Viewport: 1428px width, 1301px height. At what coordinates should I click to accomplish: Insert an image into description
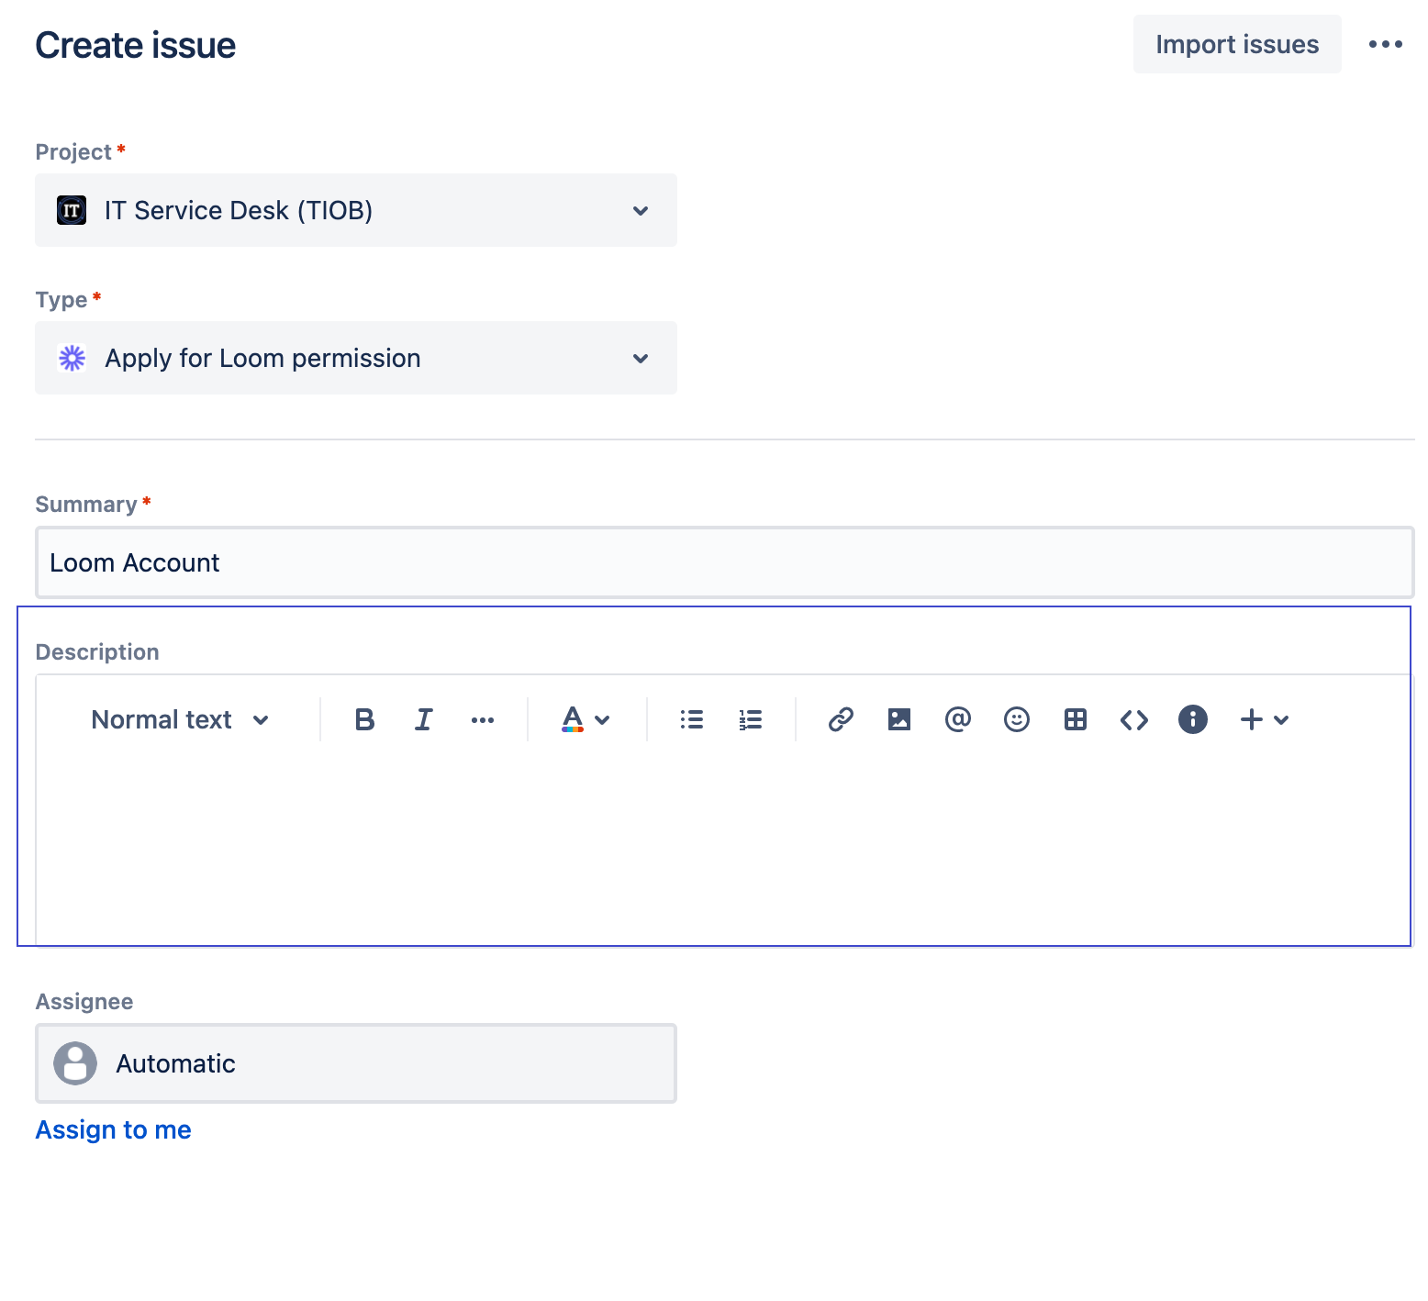[899, 719]
